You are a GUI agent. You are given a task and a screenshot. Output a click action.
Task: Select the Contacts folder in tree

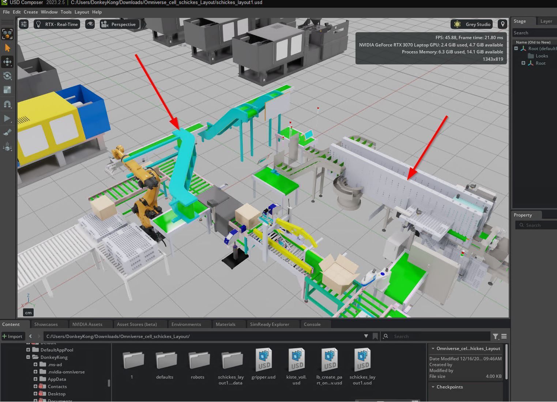point(57,387)
